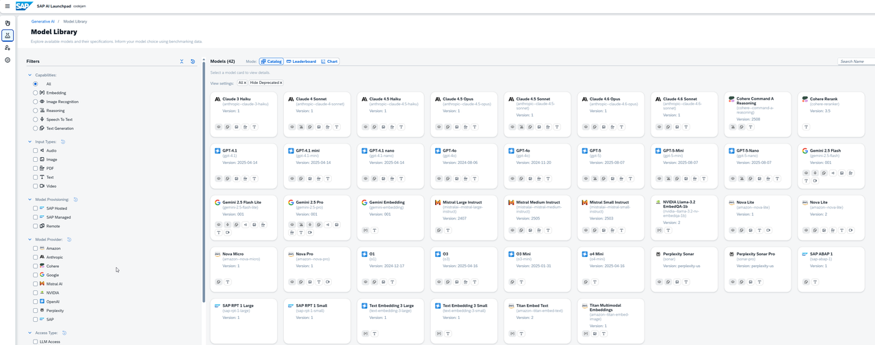The width and height of the screenshot is (875, 345).
Task: Click the eye icon on the O1 card
Action: coord(365,281)
